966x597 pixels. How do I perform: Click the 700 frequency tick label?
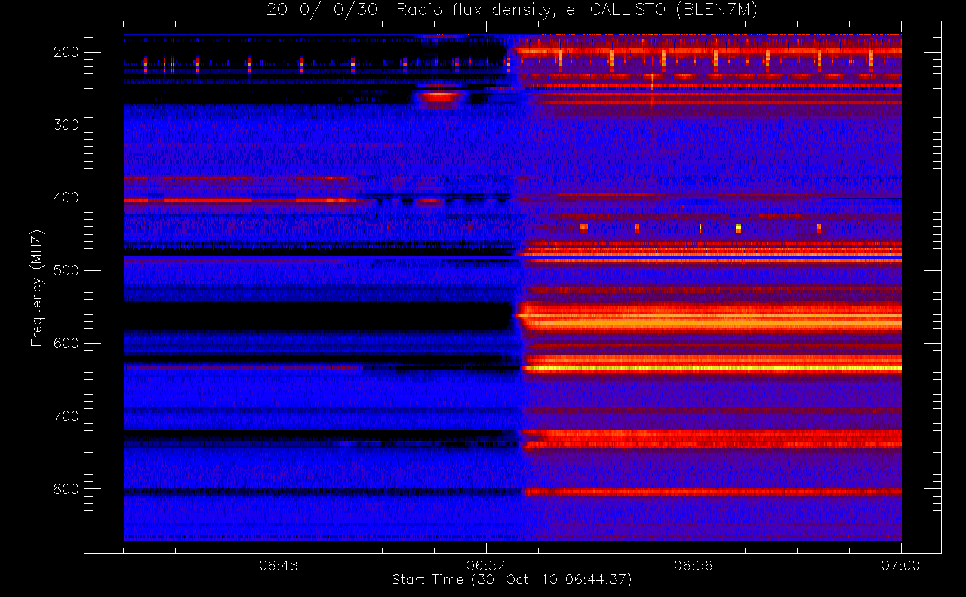click(x=66, y=416)
